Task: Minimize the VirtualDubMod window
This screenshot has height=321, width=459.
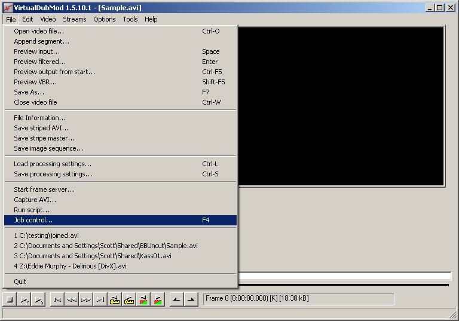Action: [430, 8]
